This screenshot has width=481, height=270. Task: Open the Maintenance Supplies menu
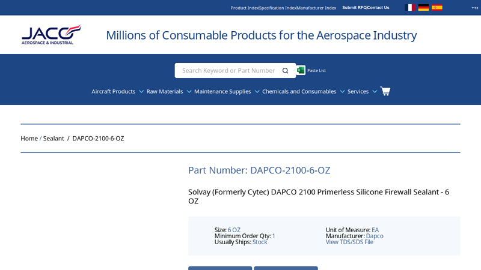point(222,92)
